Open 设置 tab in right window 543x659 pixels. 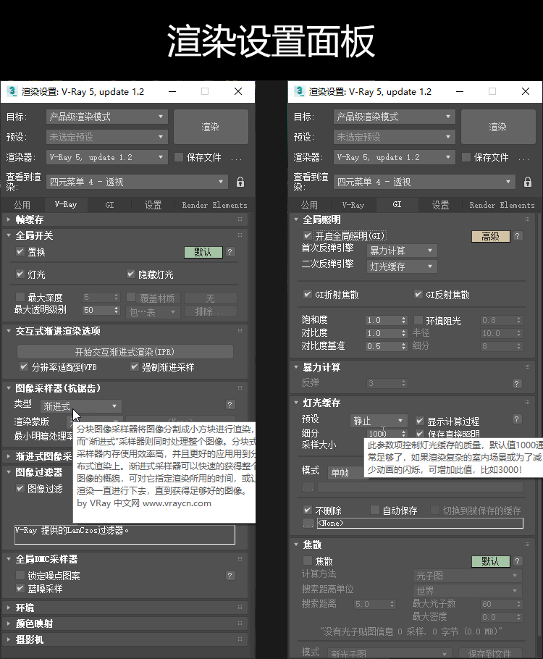[x=440, y=205]
